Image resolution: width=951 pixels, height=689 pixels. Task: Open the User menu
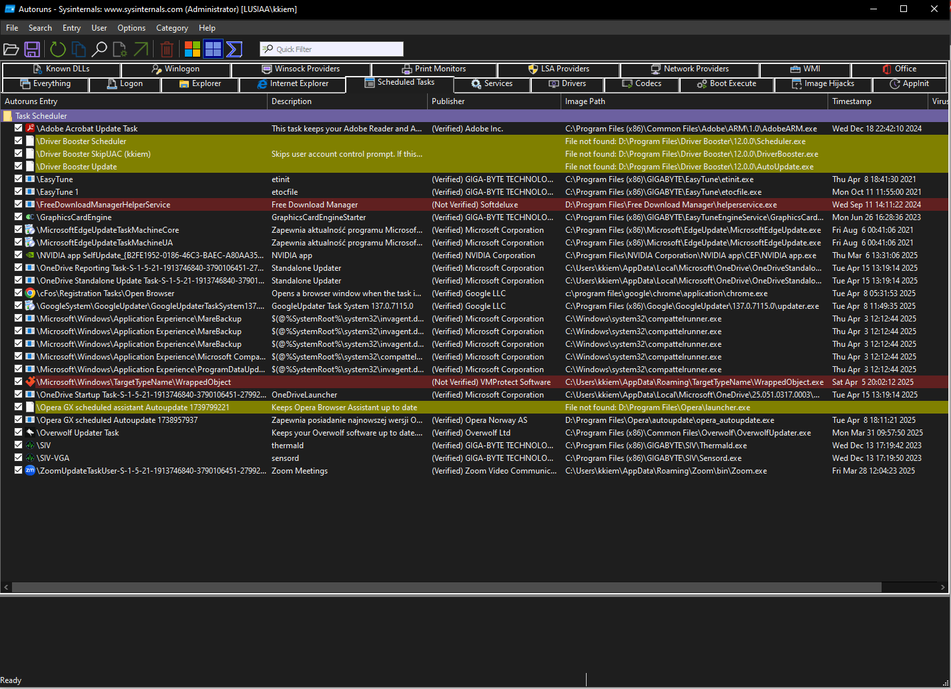pyautogui.click(x=99, y=28)
